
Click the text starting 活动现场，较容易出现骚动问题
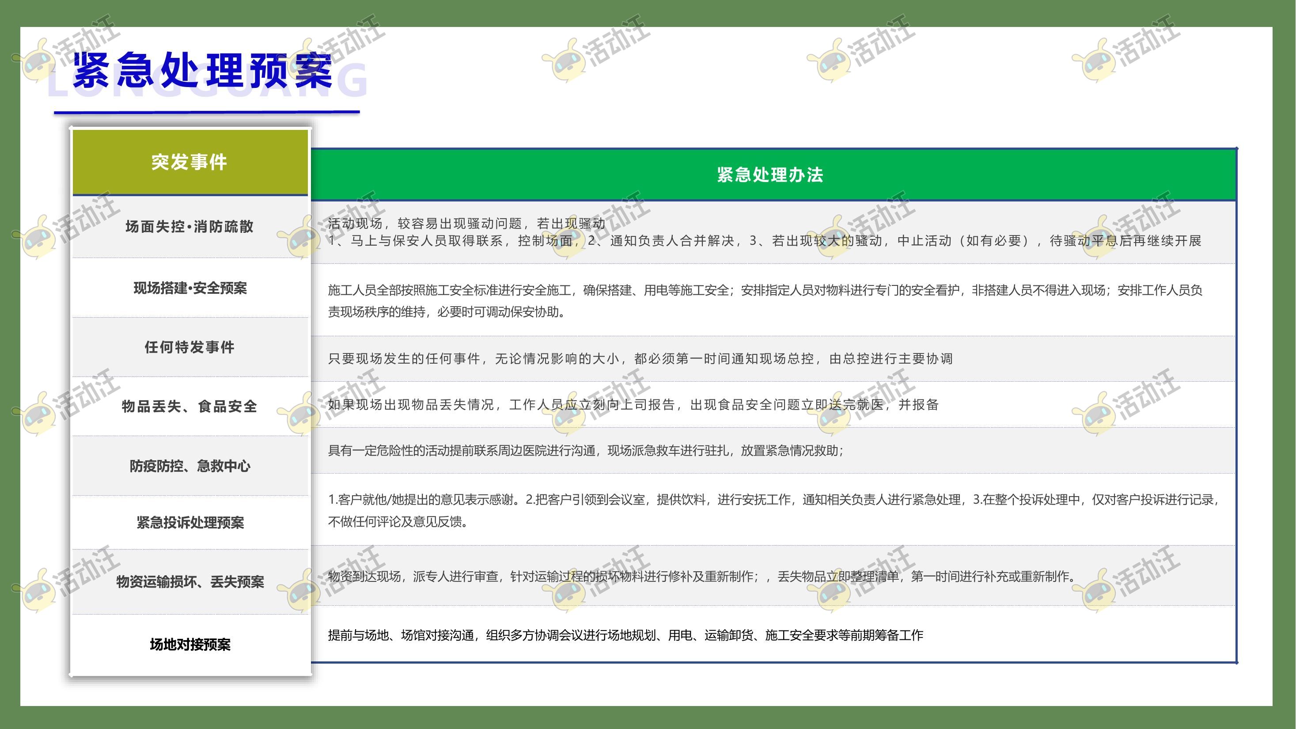466,224
